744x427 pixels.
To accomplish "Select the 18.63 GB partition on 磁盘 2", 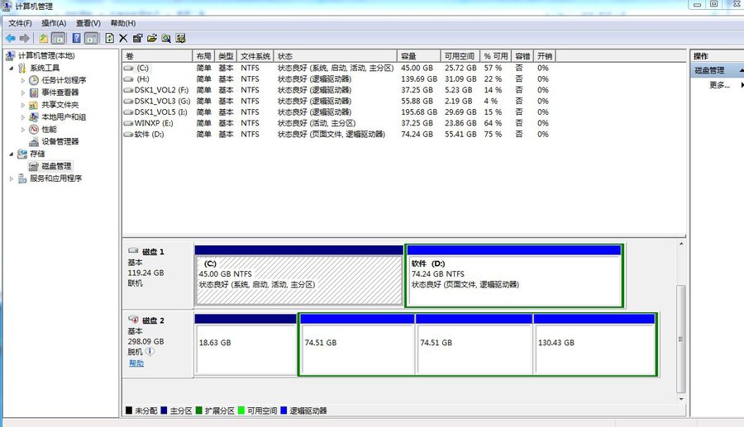I will point(246,344).
